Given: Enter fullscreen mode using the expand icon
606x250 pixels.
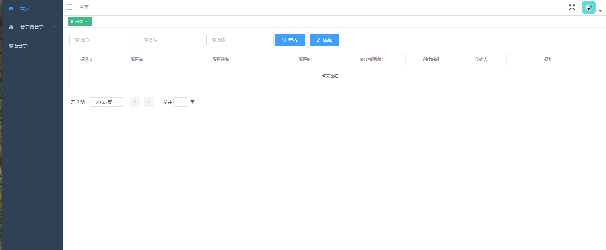Looking at the screenshot, I should (x=572, y=7).
